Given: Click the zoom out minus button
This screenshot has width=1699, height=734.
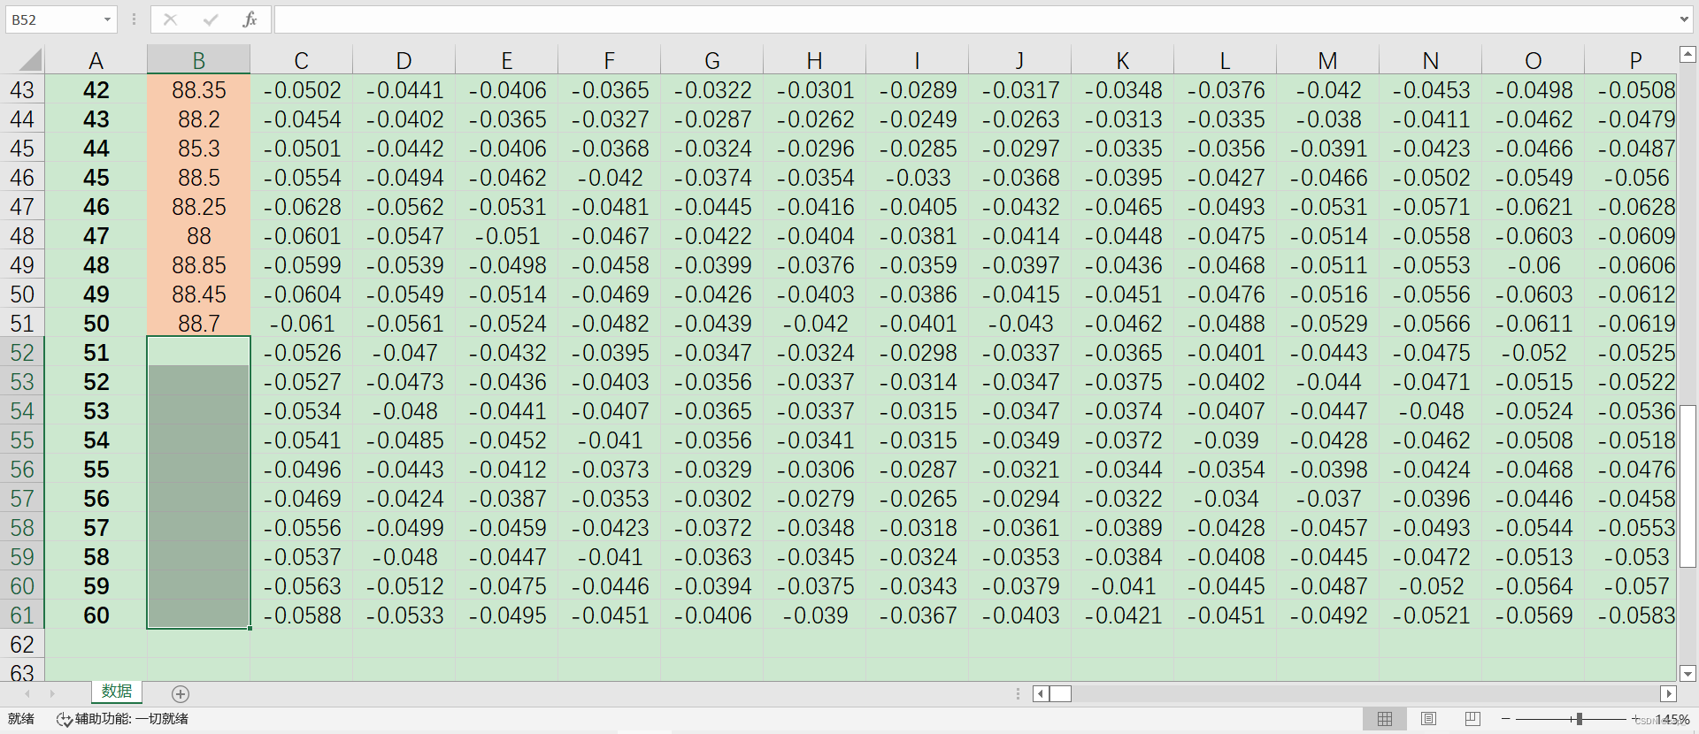Looking at the screenshot, I should [1505, 719].
